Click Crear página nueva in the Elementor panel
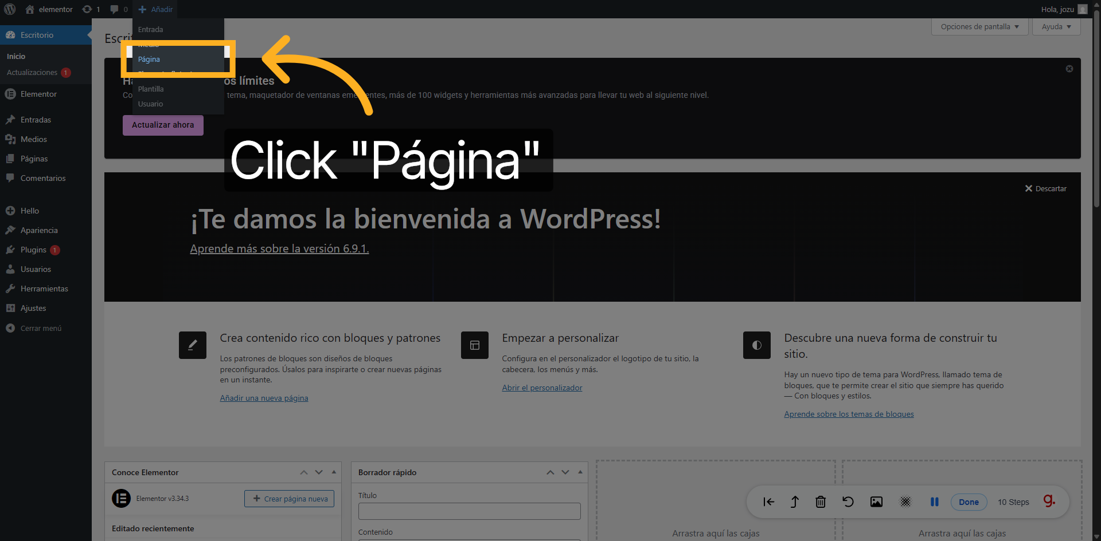This screenshot has width=1101, height=541. click(288, 499)
